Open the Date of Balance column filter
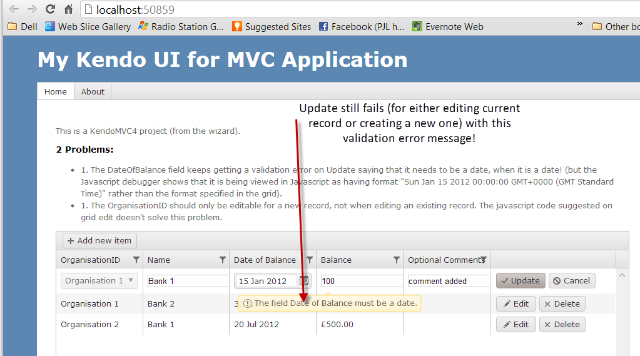Viewport: 640px width, 356px height. coord(310,260)
